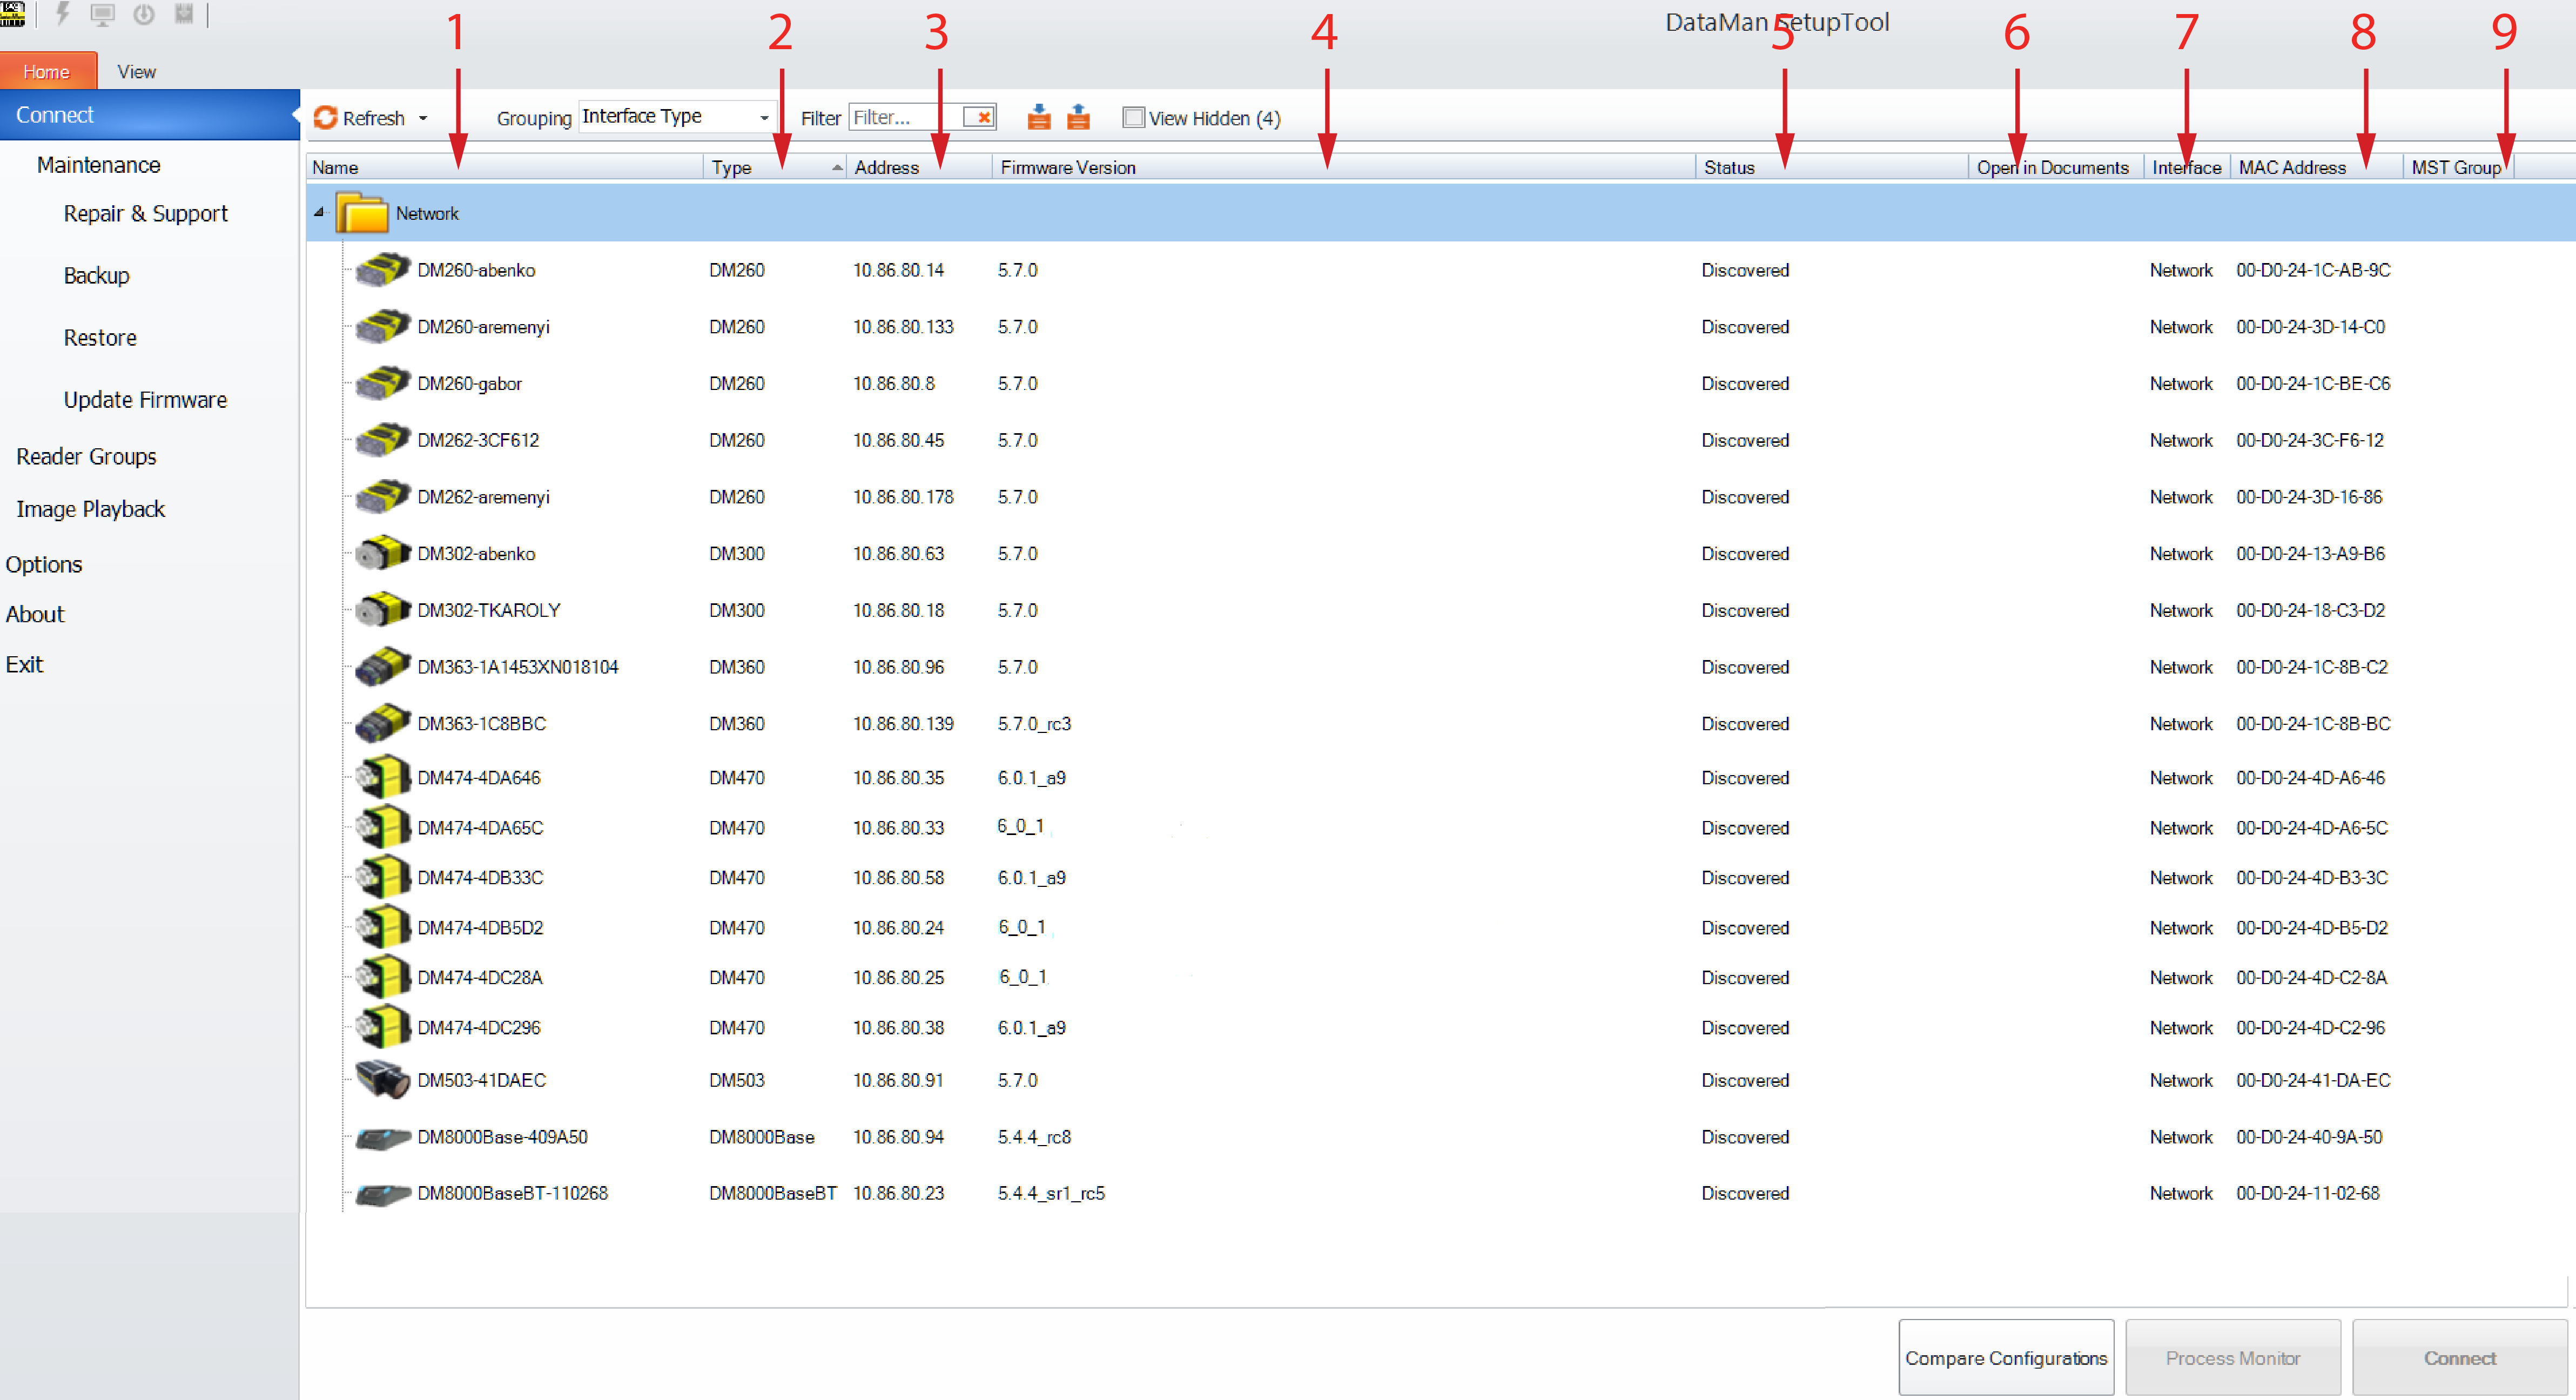The height and width of the screenshot is (1400, 2576).
Task: Click the clear filter X icon
Action: point(983,117)
